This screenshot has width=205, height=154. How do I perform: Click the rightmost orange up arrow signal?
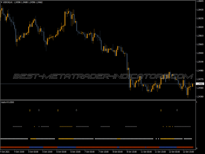[x=161, y=110]
